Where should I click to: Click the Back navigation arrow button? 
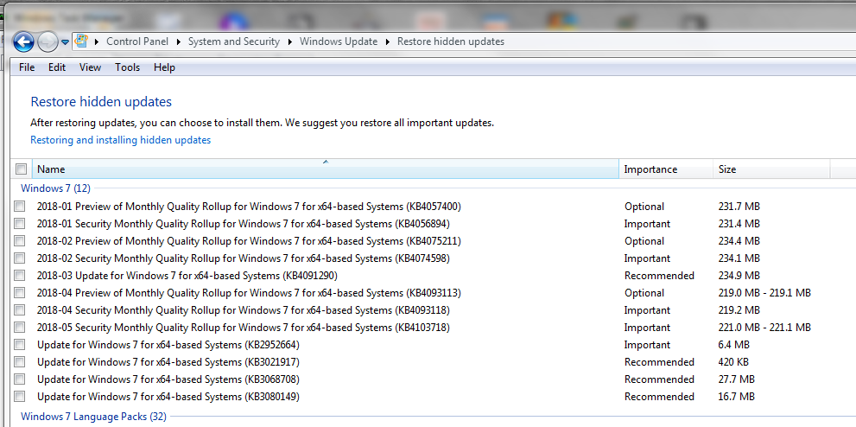tap(23, 41)
